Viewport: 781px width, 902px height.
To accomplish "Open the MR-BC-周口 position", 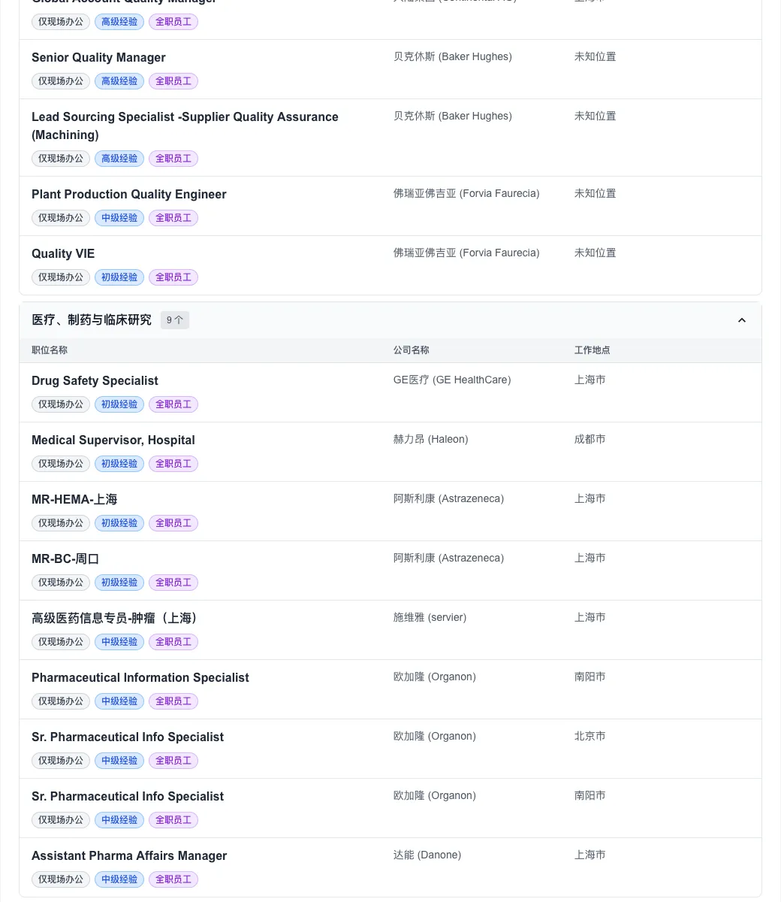I will (65, 558).
